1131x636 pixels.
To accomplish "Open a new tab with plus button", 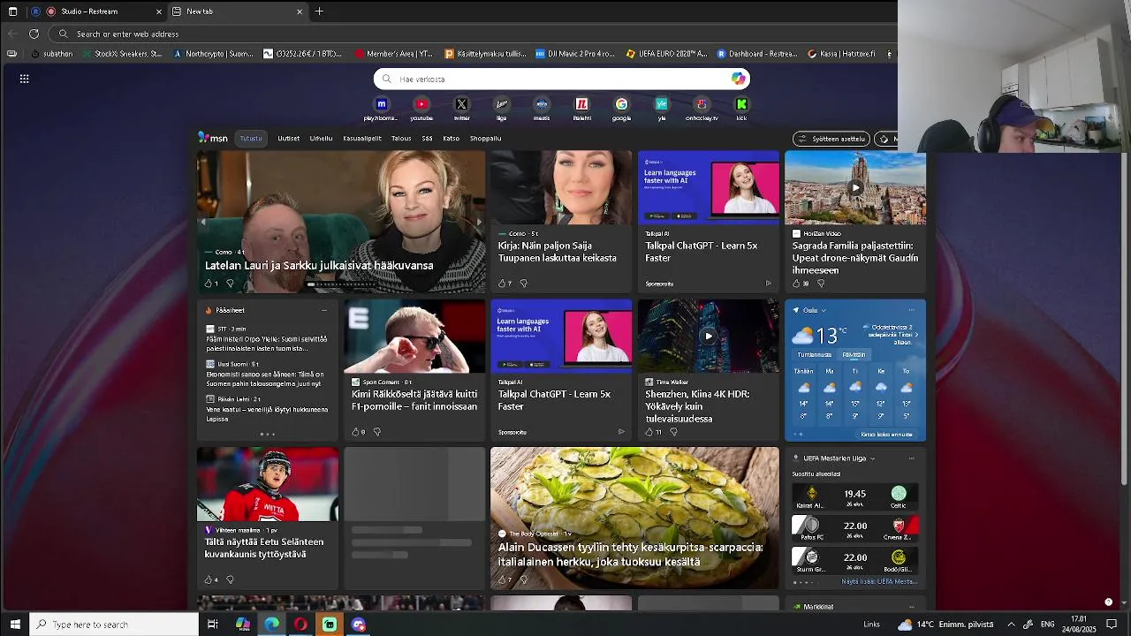I will pos(319,11).
